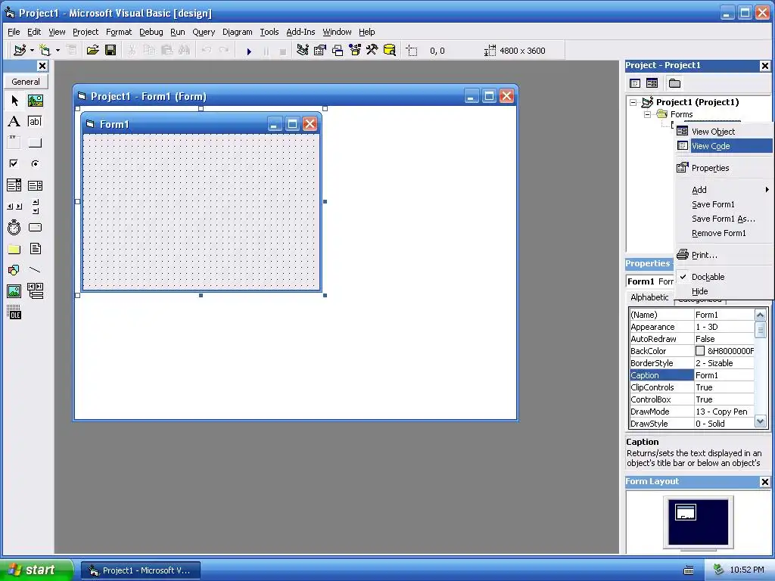Start the program with the Run arrow
775x581 pixels.
point(249,51)
